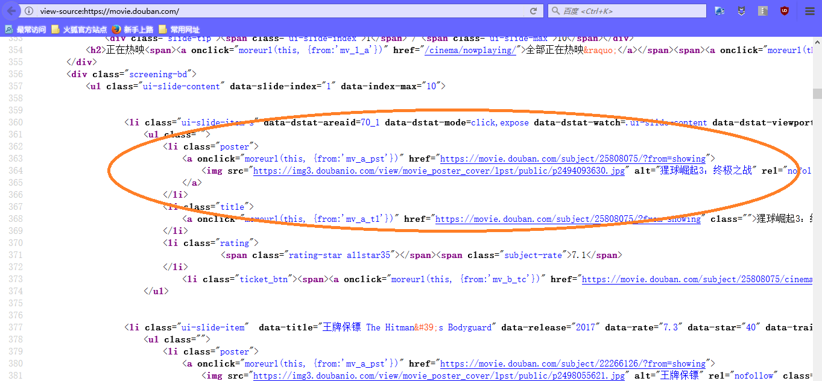Open the 火狐官方站点 bookmark folder
The height and width of the screenshot is (381, 822).
click(x=78, y=29)
